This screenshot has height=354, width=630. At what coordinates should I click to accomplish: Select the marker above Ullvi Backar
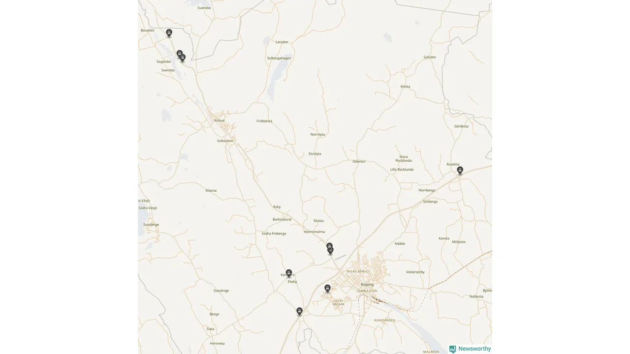click(327, 288)
